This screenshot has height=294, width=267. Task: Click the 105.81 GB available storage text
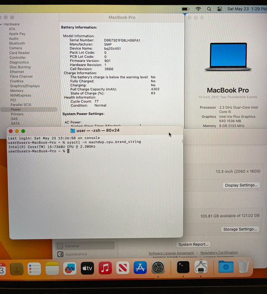pos(230,216)
